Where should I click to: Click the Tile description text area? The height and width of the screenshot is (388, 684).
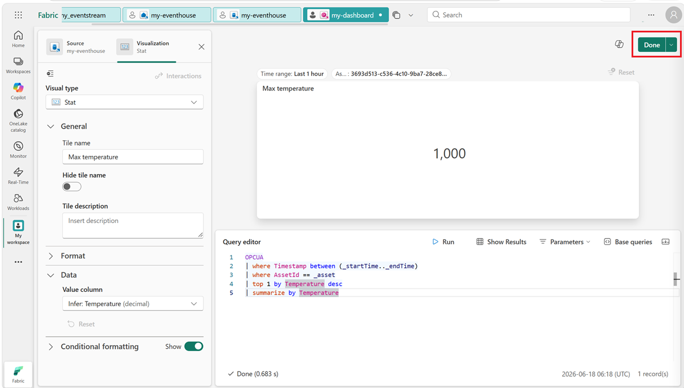tap(132, 225)
